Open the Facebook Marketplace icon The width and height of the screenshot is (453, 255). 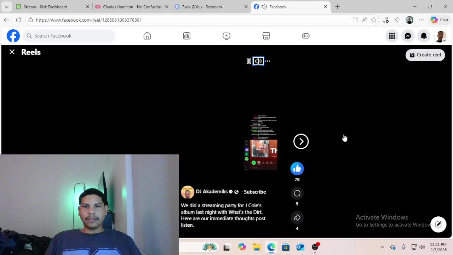click(266, 36)
